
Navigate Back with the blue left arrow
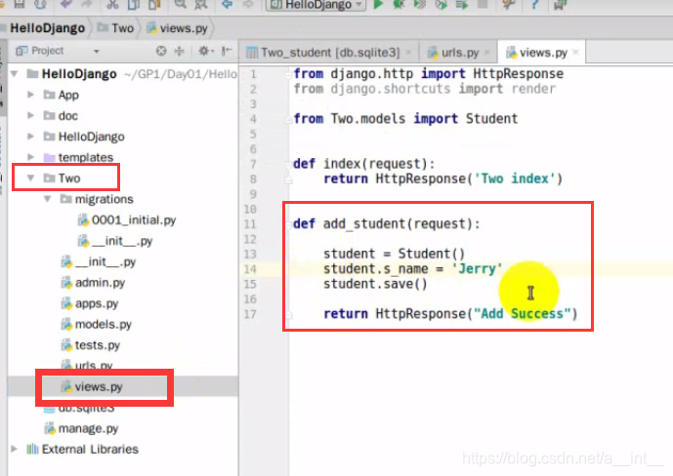[x=227, y=4]
